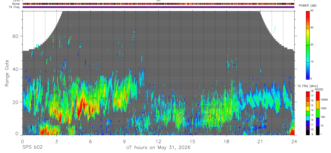Viewport: 331px width, 153px height.
Task: Click the '16' MHz tick on TX FRQ colorbar
Action: 312,101
